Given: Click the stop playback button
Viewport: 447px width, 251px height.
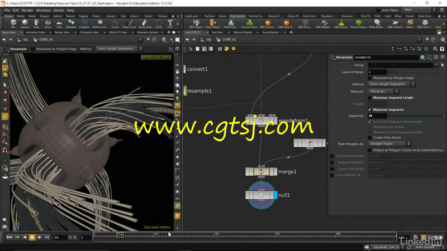Looking at the screenshot, I should point(32,237).
